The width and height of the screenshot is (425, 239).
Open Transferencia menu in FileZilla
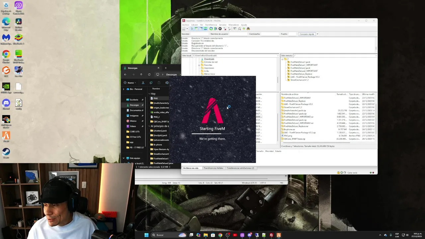(211, 25)
